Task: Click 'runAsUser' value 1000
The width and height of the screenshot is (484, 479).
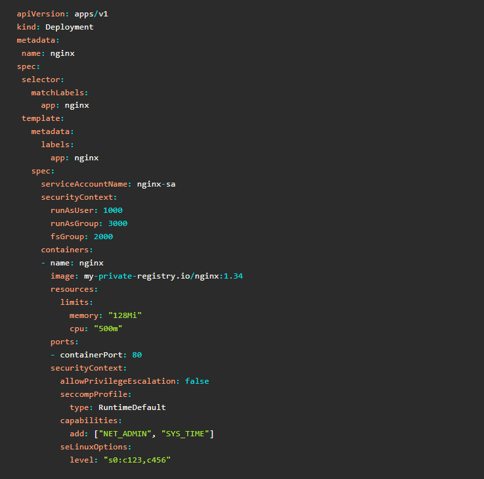Action: pos(113,210)
